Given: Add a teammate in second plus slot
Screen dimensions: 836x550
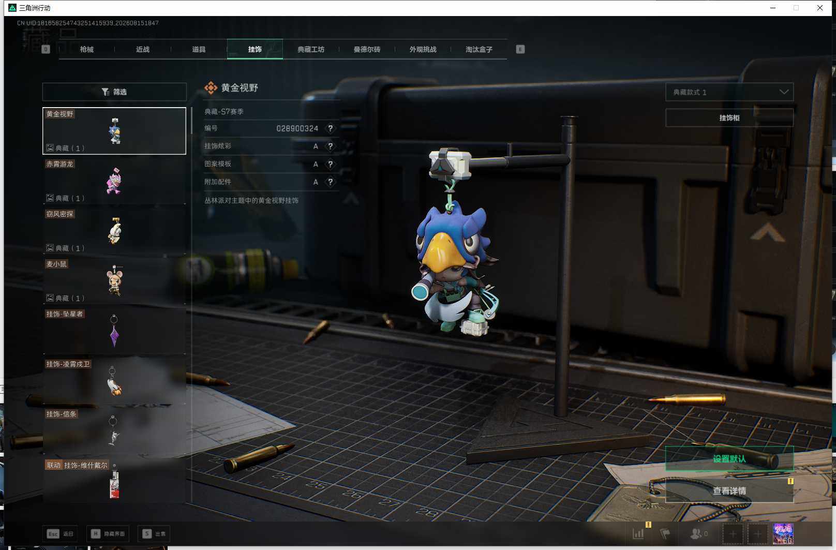Looking at the screenshot, I should [x=757, y=534].
